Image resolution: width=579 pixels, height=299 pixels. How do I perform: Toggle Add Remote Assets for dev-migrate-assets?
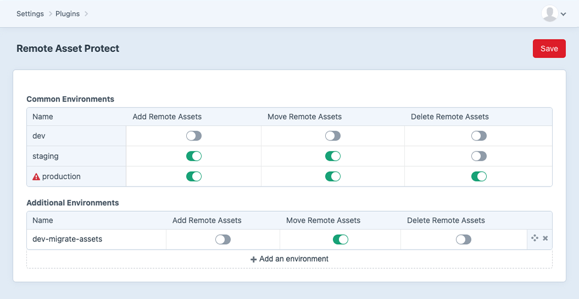(223, 240)
